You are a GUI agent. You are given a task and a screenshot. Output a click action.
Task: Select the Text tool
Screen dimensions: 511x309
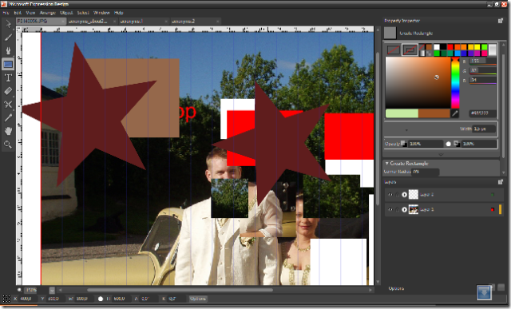pyautogui.click(x=8, y=77)
